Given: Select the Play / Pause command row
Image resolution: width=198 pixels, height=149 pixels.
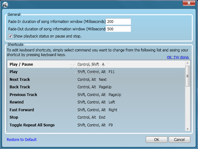Looking at the screenshot, I should pos(96,64).
